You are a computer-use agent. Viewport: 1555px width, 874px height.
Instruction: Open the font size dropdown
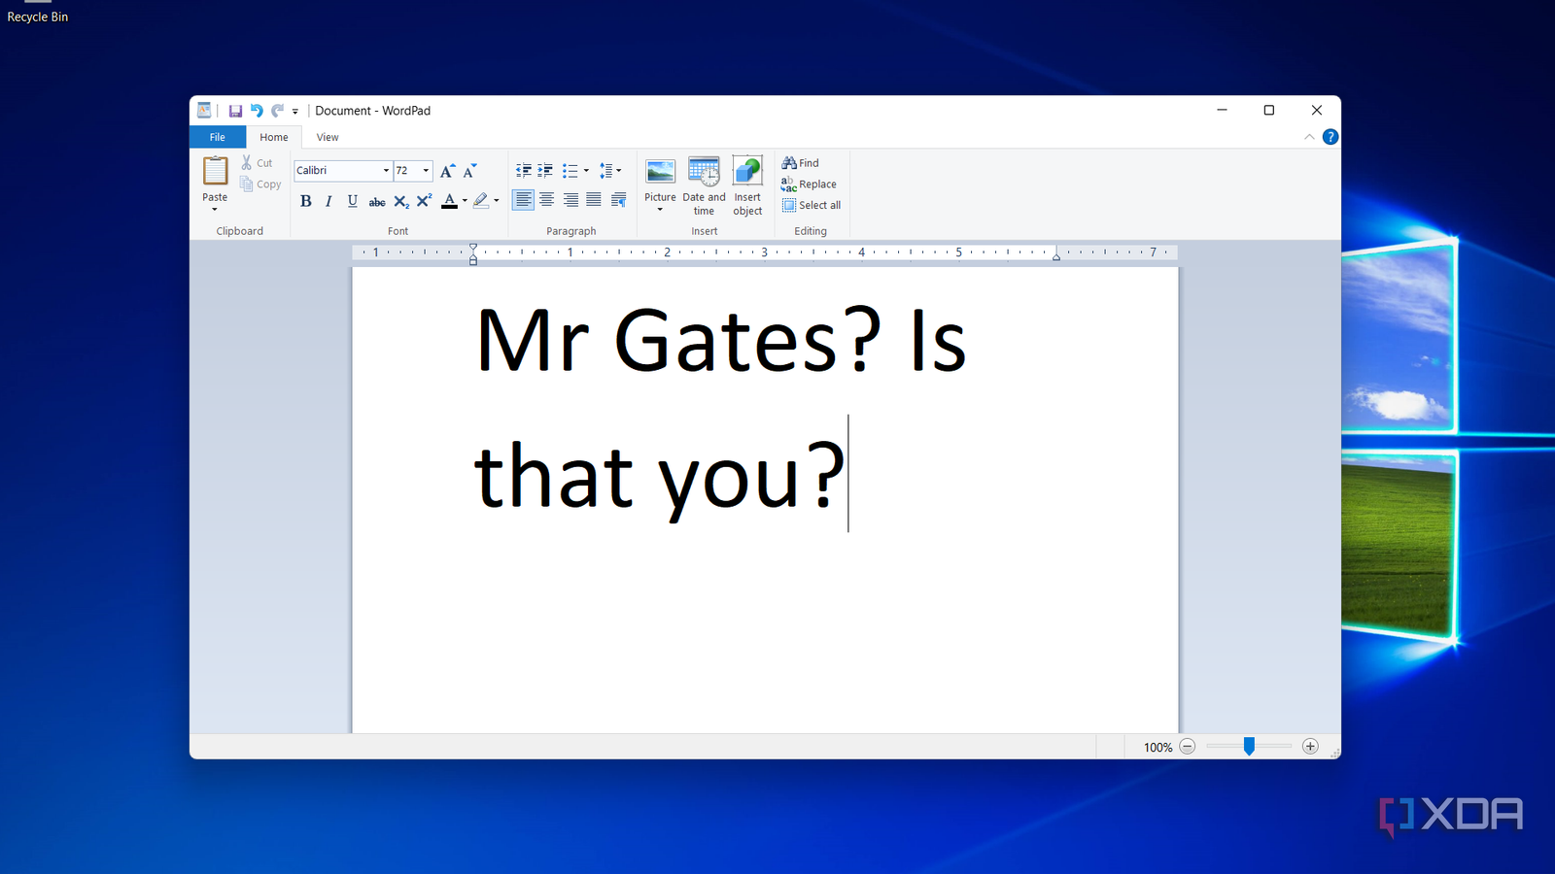pyautogui.click(x=425, y=170)
